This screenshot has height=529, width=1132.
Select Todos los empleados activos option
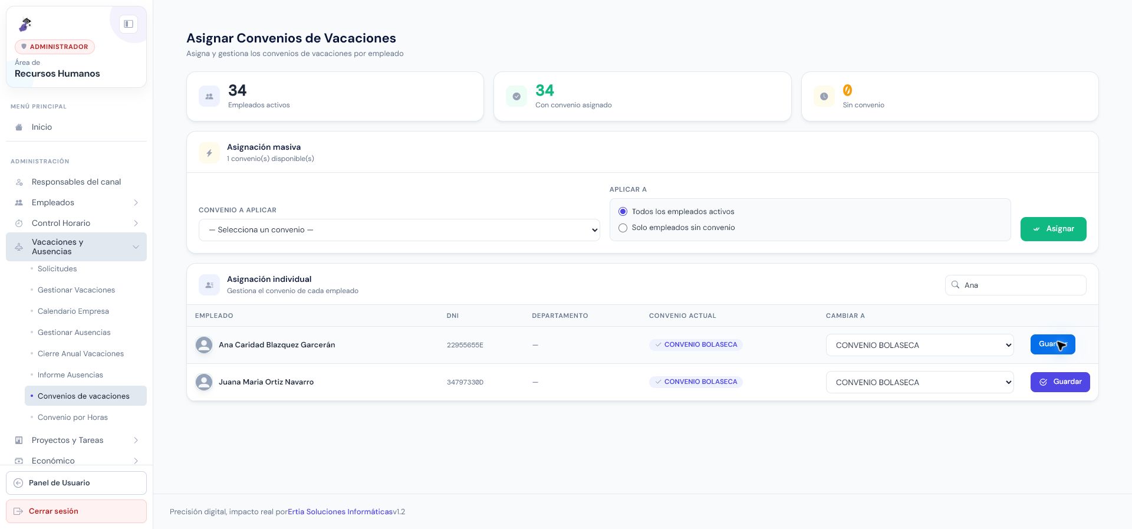click(x=623, y=212)
